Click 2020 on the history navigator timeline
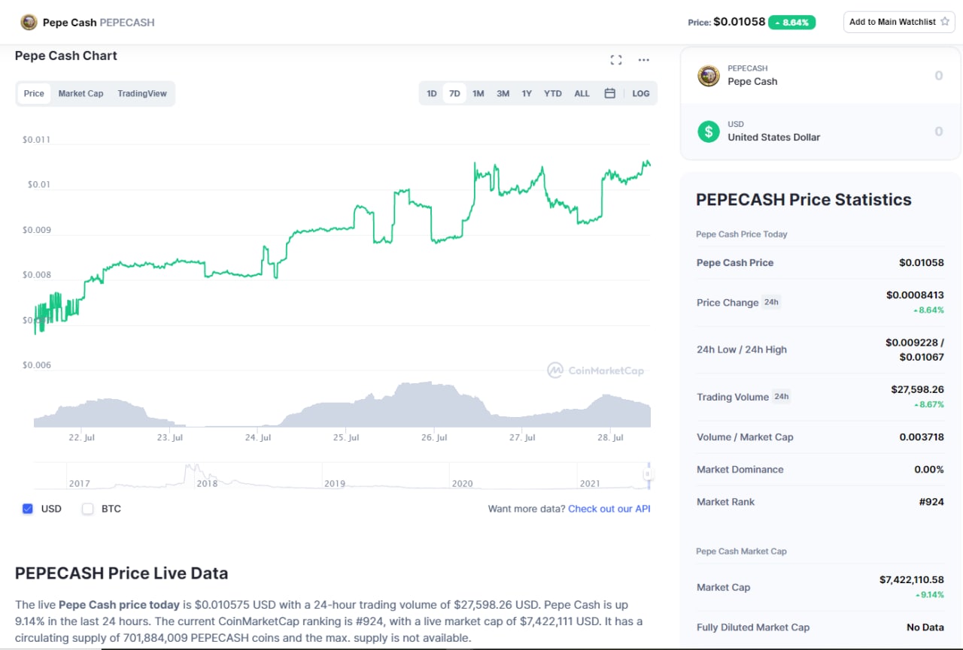The image size is (963, 650). tap(462, 483)
